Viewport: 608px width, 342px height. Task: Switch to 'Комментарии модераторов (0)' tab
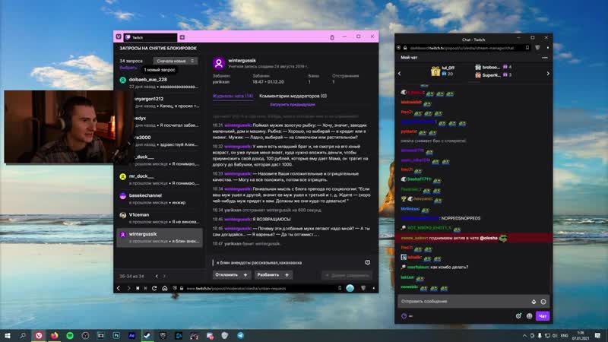pos(293,96)
